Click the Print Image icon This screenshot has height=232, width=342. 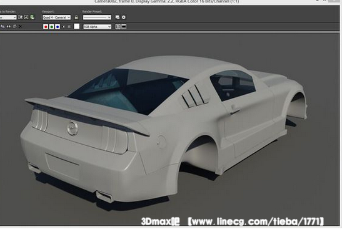click(14, 27)
